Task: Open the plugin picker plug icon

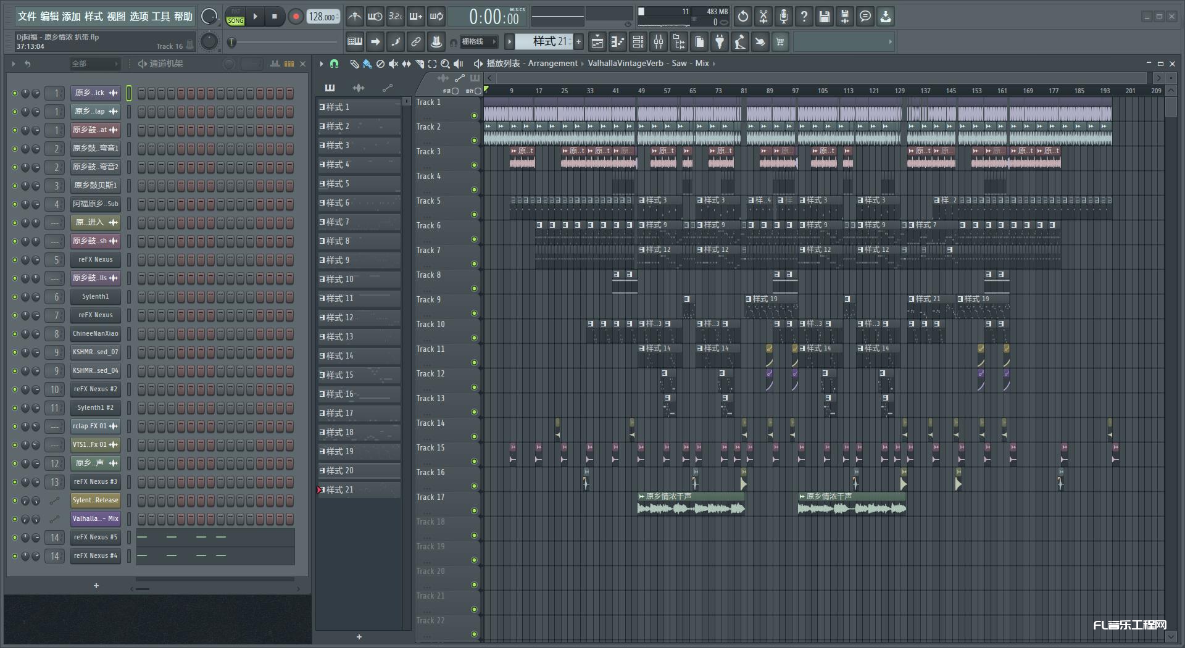Action: click(x=720, y=42)
